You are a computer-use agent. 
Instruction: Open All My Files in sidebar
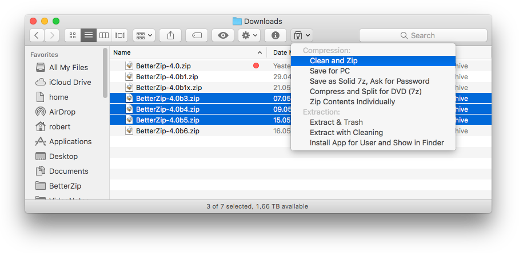coord(62,67)
